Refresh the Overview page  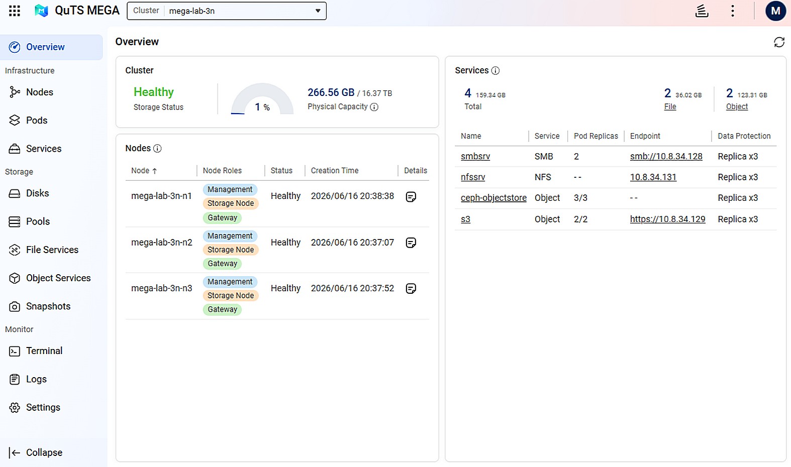pyautogui.click(x=779, y=42)
